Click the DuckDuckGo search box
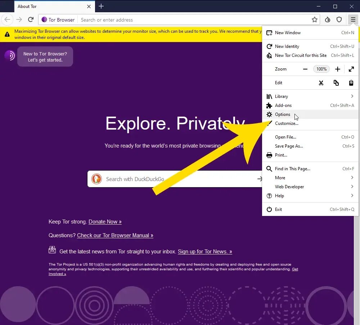360x325 pixels. (175, 179)
